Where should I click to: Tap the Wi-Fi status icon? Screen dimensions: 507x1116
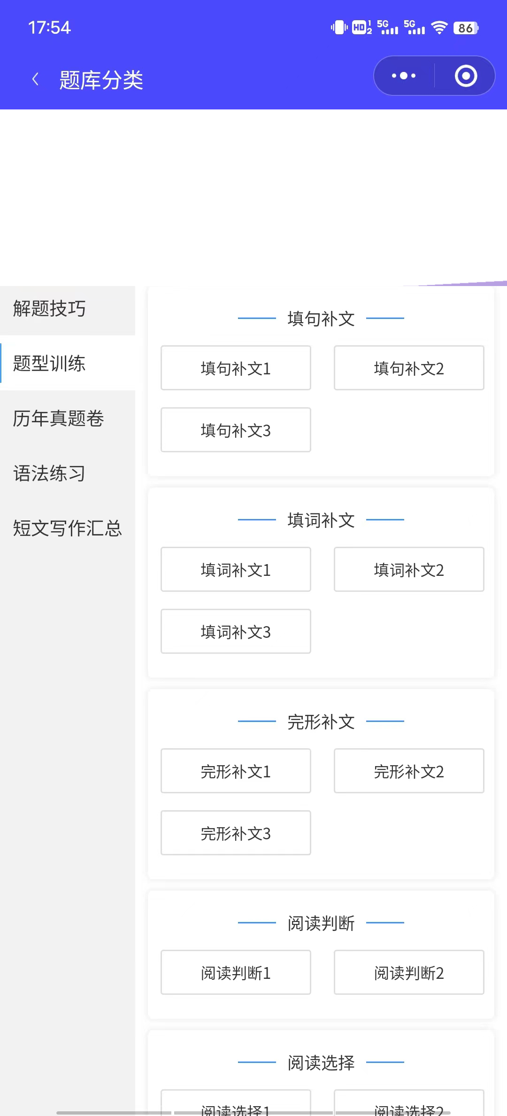pos(439,28)
